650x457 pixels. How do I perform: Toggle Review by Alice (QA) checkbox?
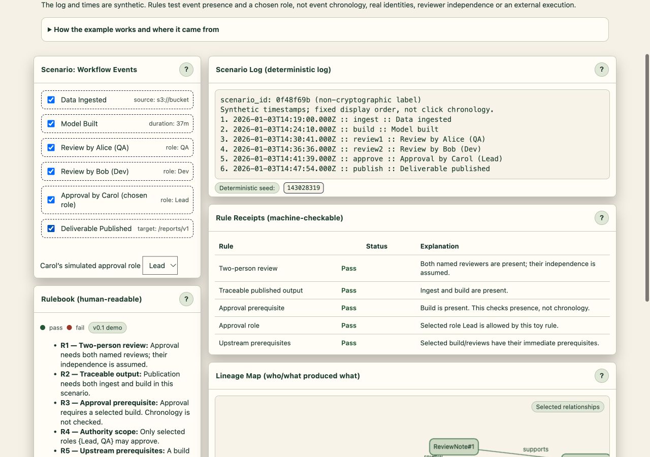pos(51,148)
